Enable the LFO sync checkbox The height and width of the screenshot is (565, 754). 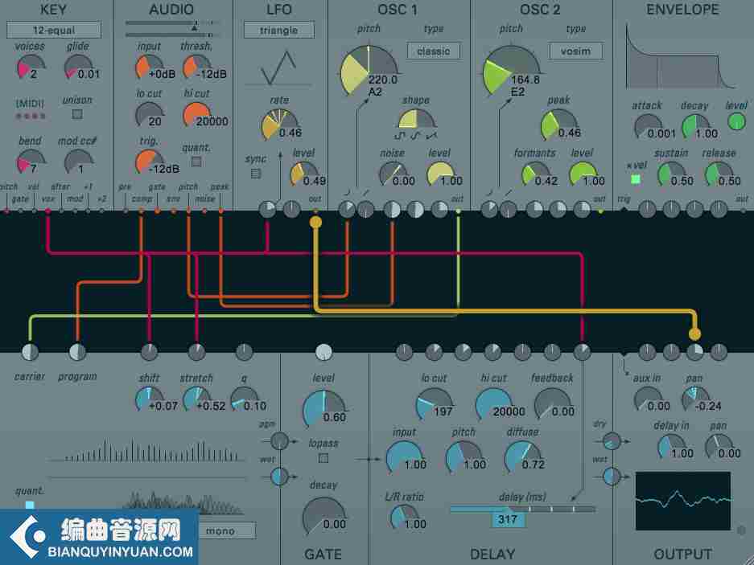coord(256,173)
